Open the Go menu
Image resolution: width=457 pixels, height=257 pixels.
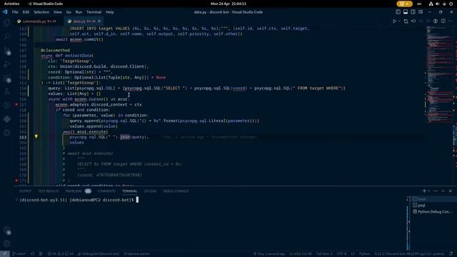[69, 12]
